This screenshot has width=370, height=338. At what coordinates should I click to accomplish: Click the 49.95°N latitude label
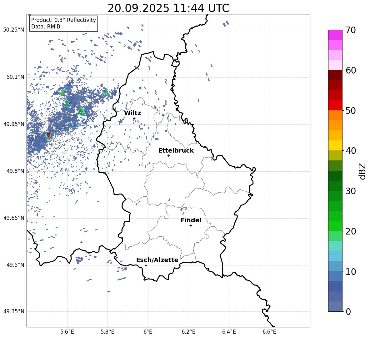pos(14,124)
